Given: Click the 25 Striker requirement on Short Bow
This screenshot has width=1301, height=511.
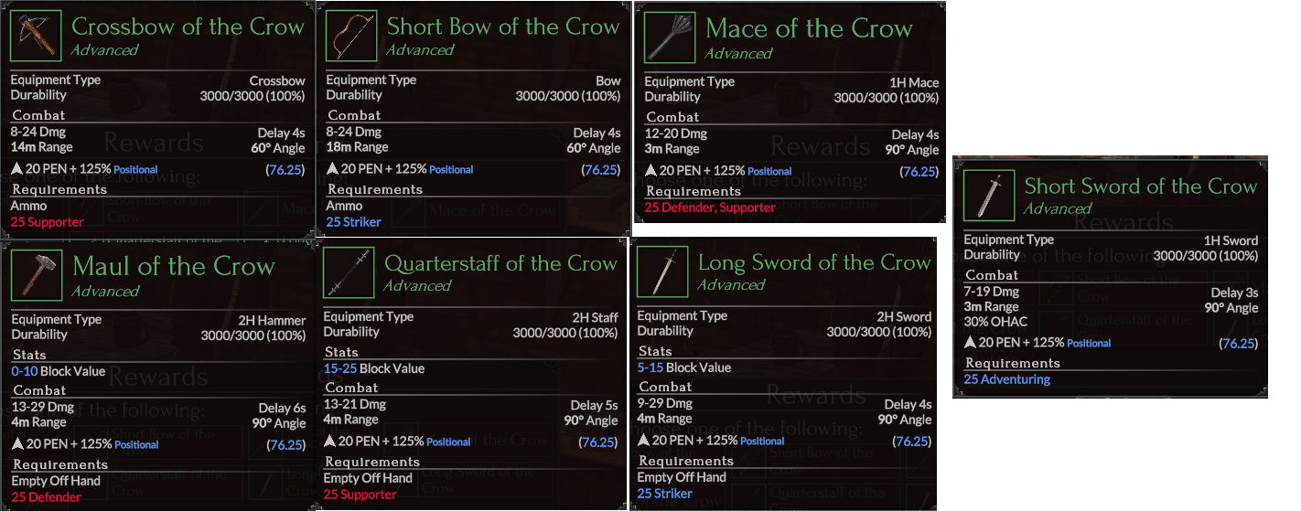Looking at the screenshot, I should (353, 222).
